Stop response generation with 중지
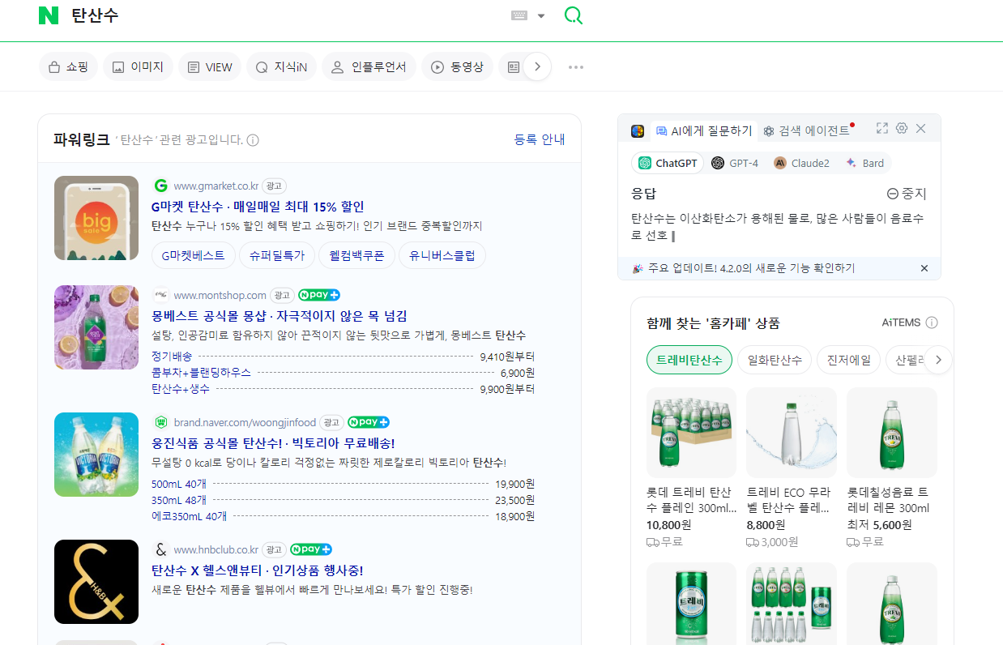Screen dimensions: 1003x645 907,194
